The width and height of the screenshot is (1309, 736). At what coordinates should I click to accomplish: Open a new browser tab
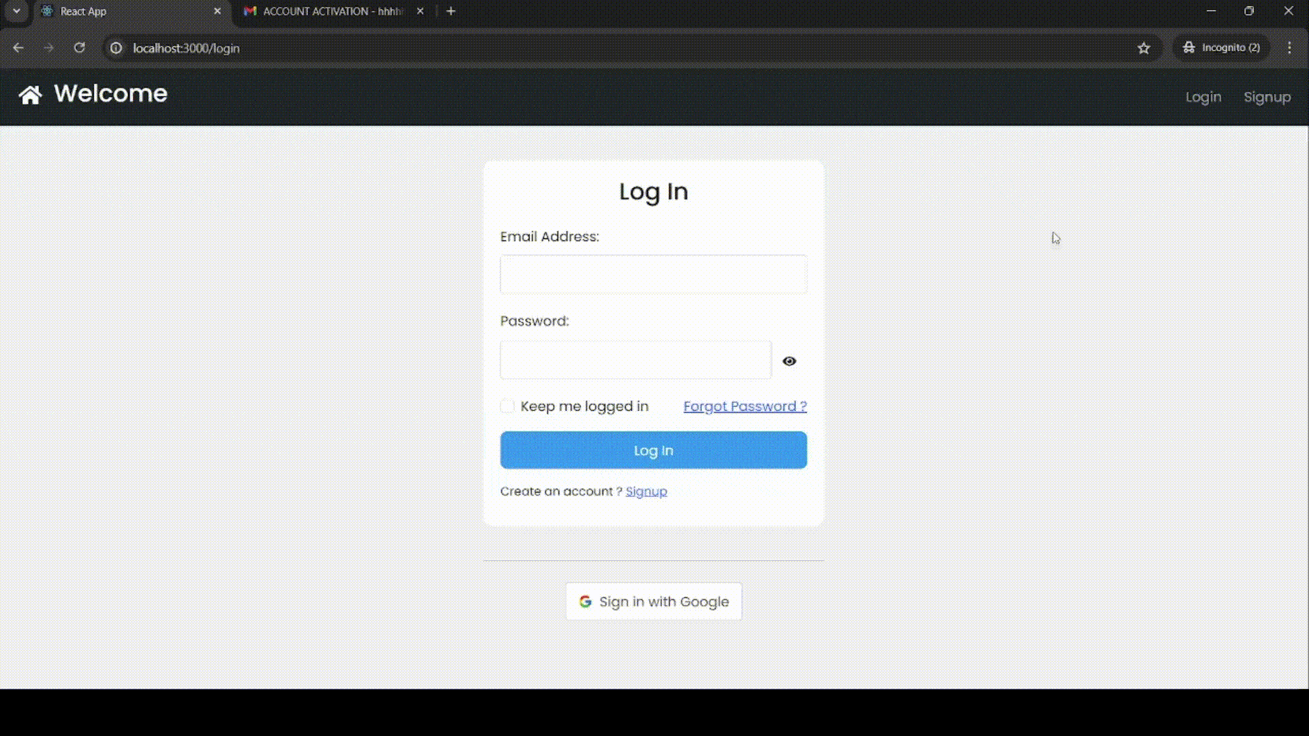[451, 11]
